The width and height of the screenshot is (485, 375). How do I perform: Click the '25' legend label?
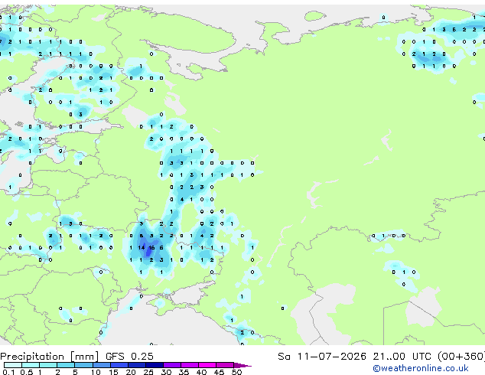pos(148,372)
